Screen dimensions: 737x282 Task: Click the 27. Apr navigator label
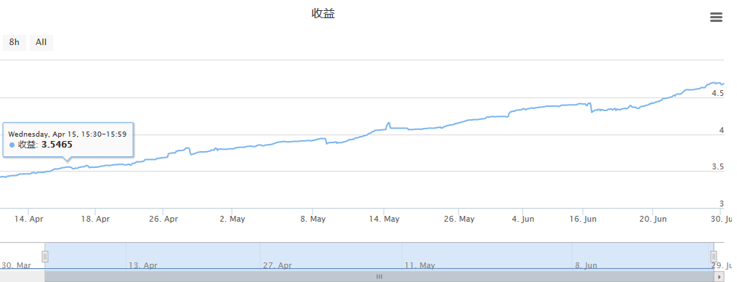coord(278,265)
